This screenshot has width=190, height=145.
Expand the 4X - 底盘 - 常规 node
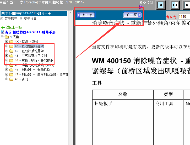[7, 42]
